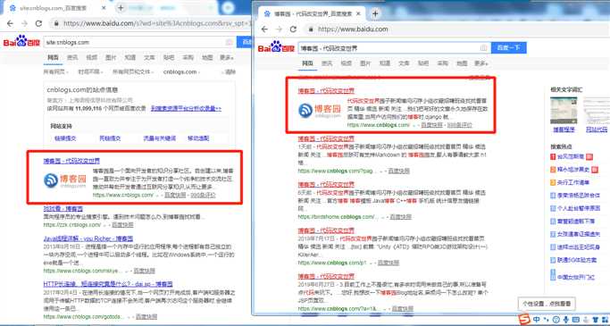
Task: Open the 流量与关键词 link
Action: pos(160,138)
